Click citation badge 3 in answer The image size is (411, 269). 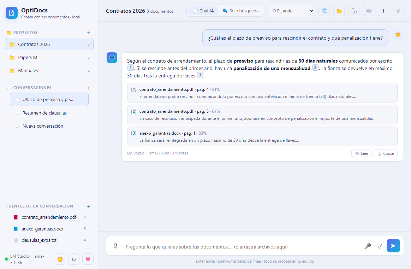click(200, 75)
